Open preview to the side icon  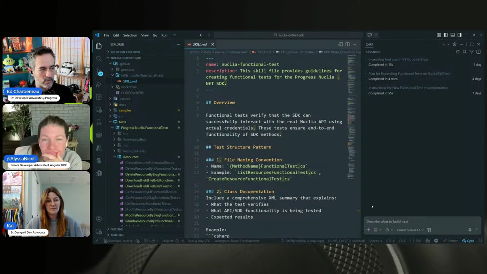pyautogui.click(x=341, y=44)
